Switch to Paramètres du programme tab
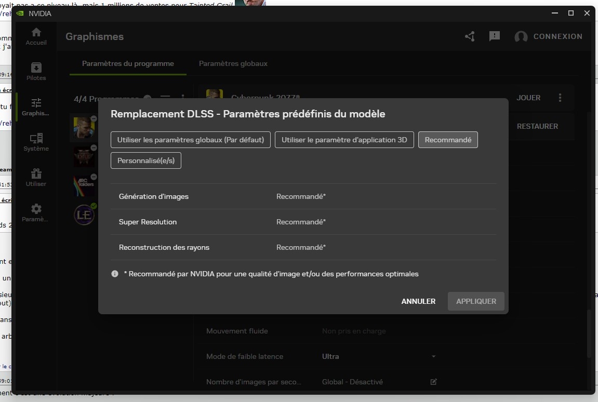 tap(128, 63)
